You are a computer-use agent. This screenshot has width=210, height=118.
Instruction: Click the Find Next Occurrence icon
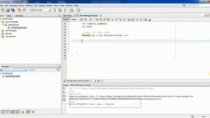[x=104, y=20]
